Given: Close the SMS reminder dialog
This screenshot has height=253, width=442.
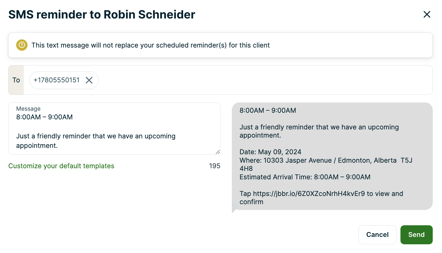Looking at the screenshot, I should pyautogui.click(x=427, y=15).
